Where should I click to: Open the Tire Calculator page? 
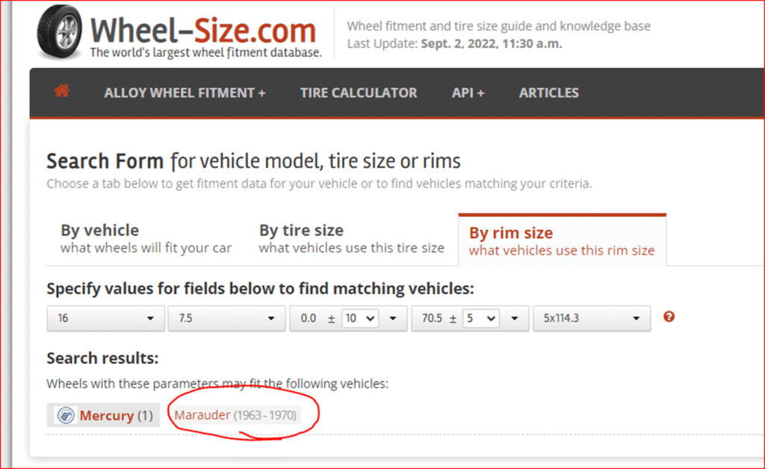pyautogui.click(x=359, y=93)
